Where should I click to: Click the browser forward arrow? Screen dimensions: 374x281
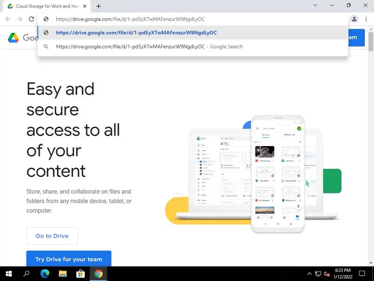[x=20, y=19]
